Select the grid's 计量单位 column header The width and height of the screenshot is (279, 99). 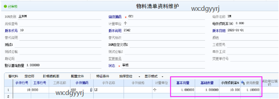(x=161, y=83)
